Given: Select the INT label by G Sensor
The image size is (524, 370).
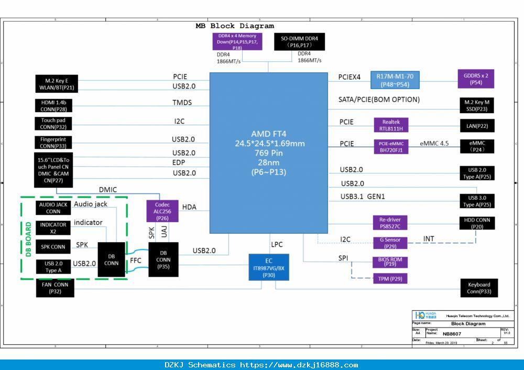Looking at the screenshot, I should point(429,238).
